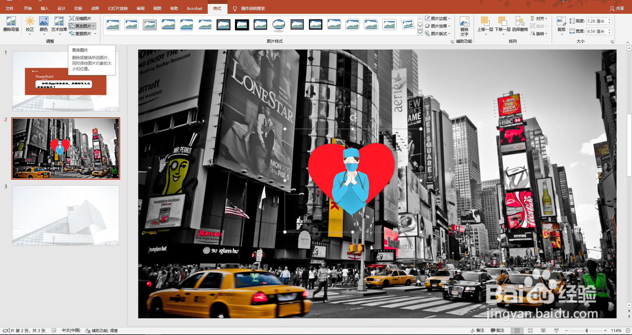Collapse the ribbon with the chevron

(x=627, y=42)
